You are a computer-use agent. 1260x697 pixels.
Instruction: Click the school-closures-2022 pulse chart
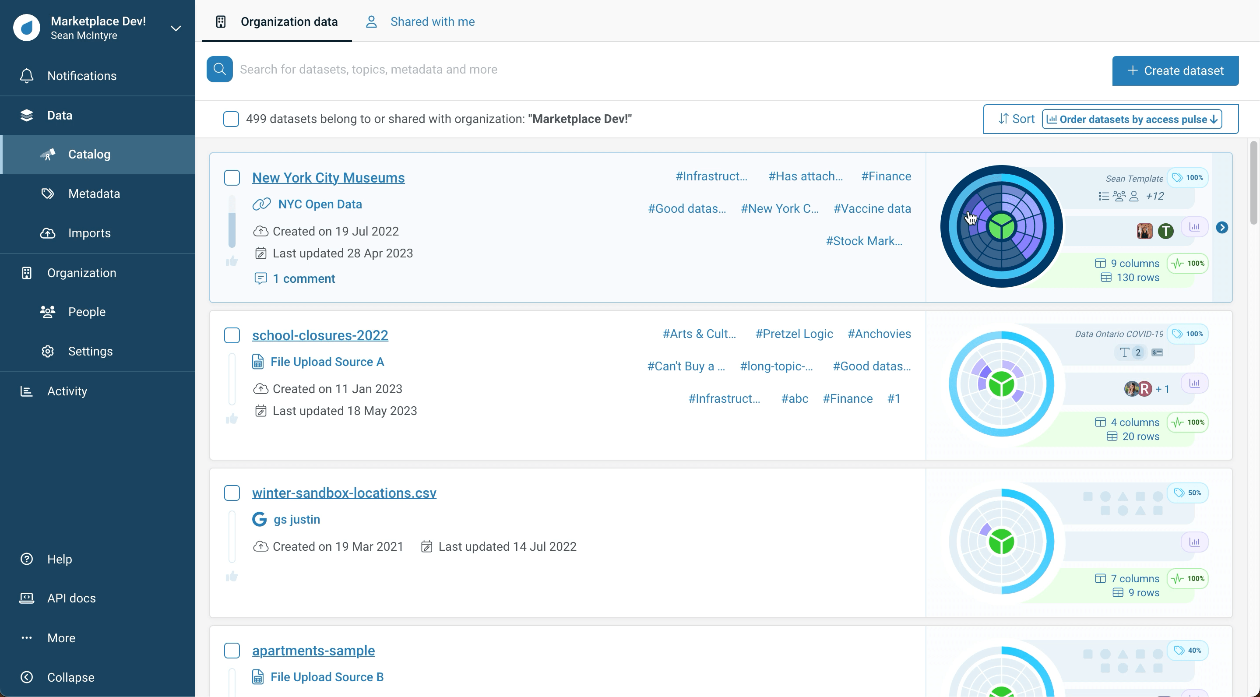pyautogui.click(x=1001, y=384)
